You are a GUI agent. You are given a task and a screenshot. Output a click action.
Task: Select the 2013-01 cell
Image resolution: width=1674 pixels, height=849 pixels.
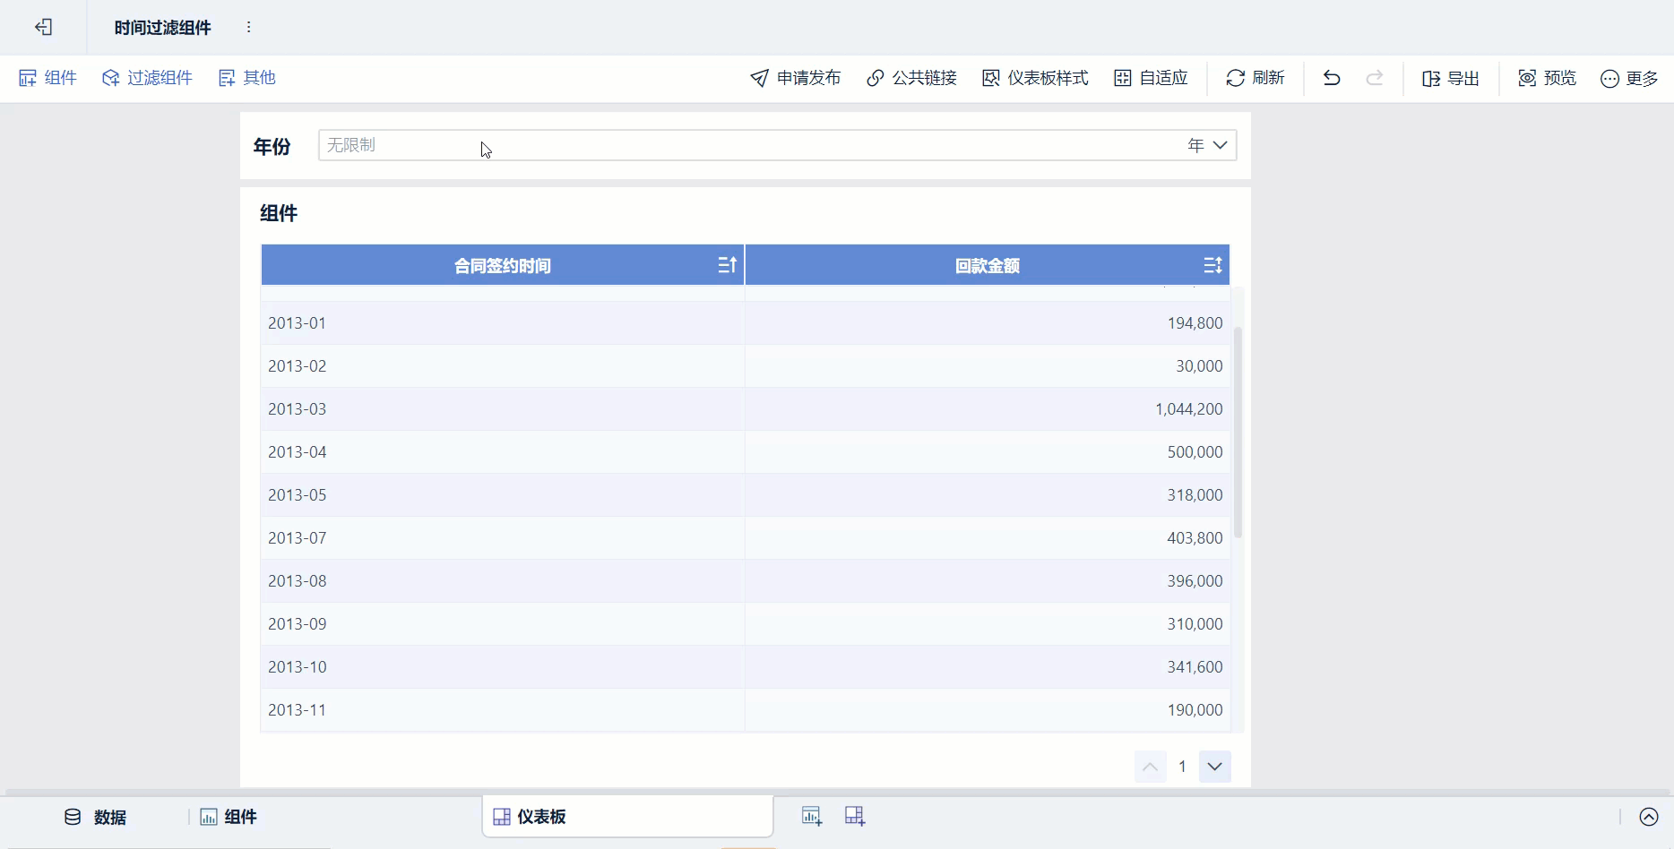point(503,323)
